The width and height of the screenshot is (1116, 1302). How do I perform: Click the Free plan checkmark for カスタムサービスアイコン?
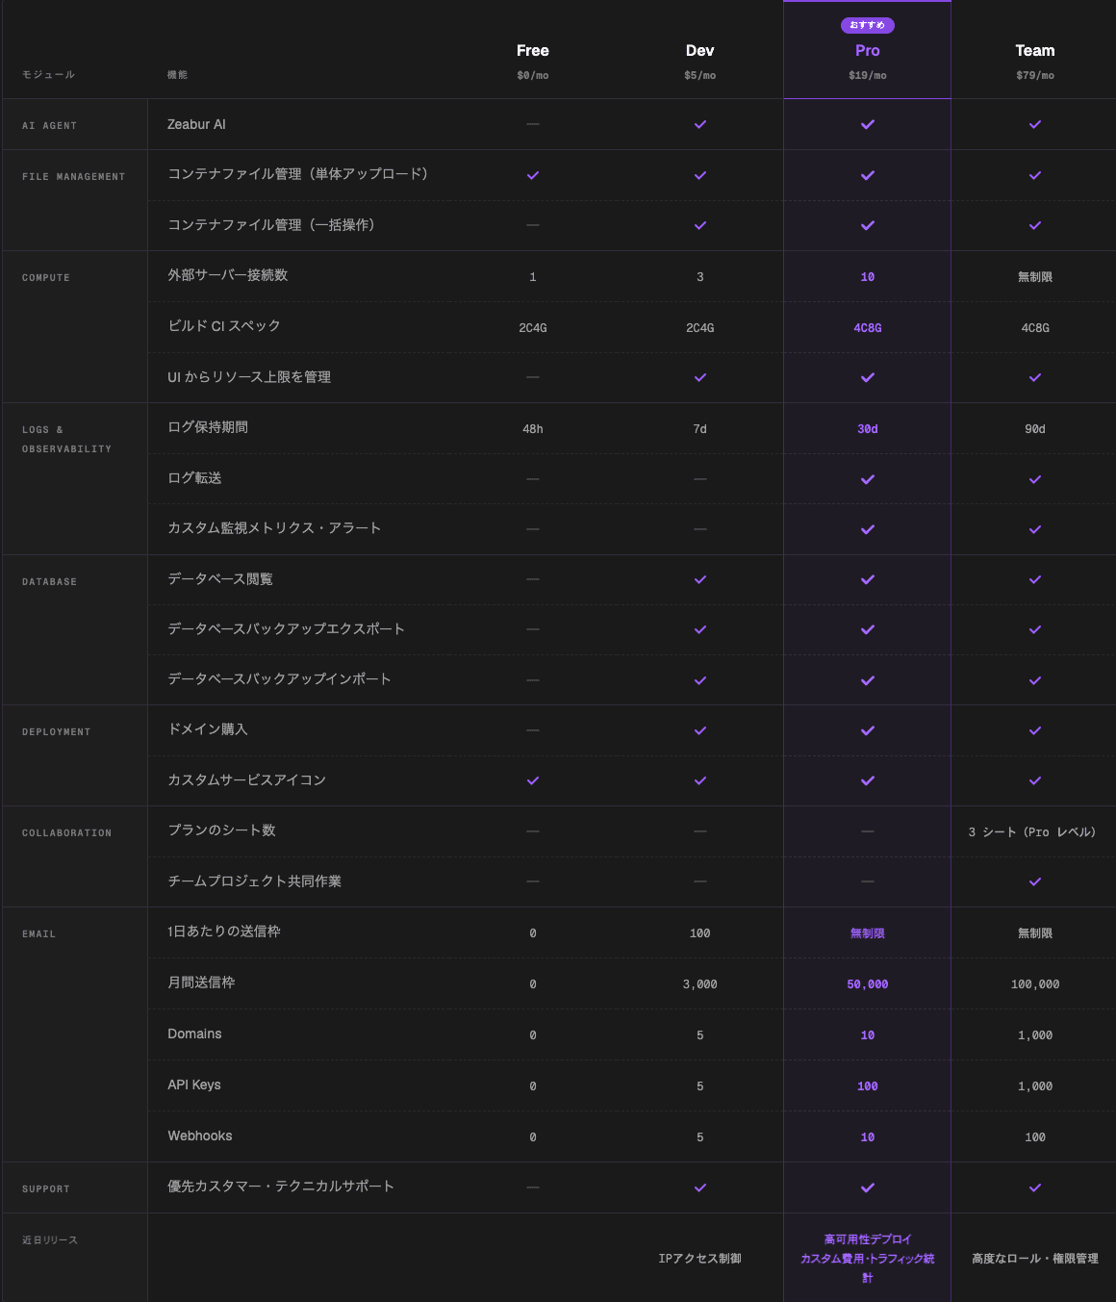tap(532, 780)
